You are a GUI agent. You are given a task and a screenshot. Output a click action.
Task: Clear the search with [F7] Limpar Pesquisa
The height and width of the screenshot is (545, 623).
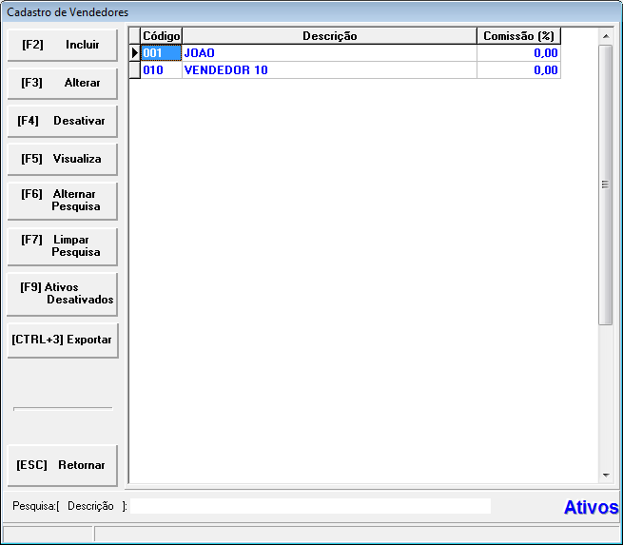tap(62, 246)
